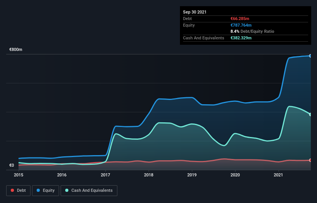Click the Debt endpoint marker at Sep 2021
Image resolution: width=317 pixels, height=203 pixels.
click(x=310, y=160)
